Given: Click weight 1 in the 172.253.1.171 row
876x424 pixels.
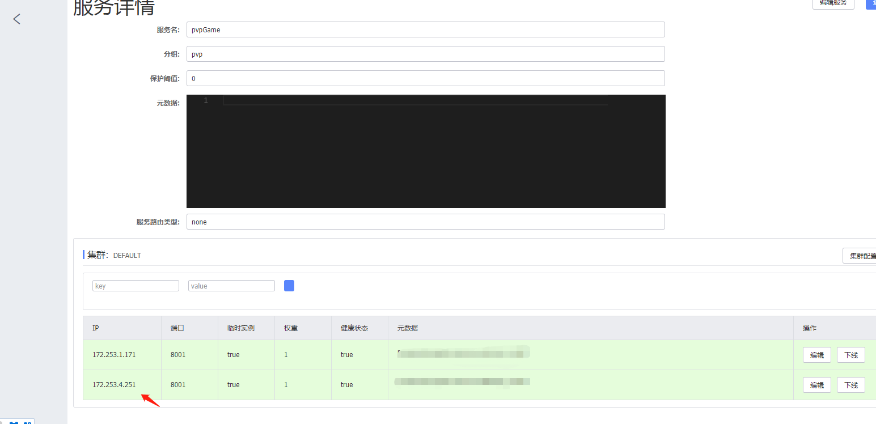Looking at the screenshot, I should pos(286,355).
